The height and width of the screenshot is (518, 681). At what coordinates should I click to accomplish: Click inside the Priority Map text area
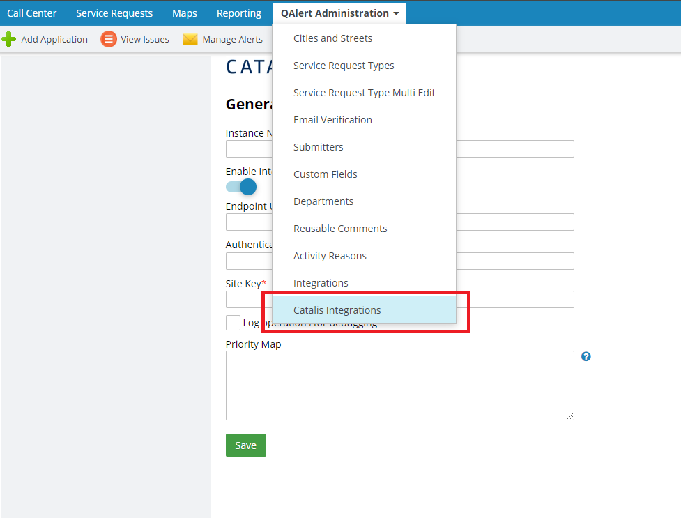pos(399,386)
